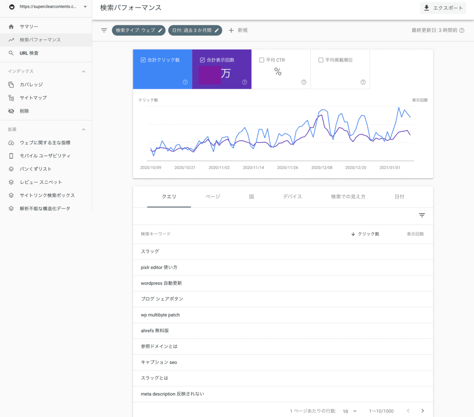
Task: Switch to the ページ tab
Action: tap(212, 196)
